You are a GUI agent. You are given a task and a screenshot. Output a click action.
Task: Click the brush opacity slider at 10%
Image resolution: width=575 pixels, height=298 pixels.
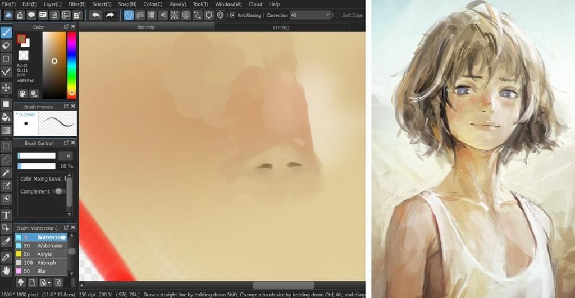tap(36, 167)
